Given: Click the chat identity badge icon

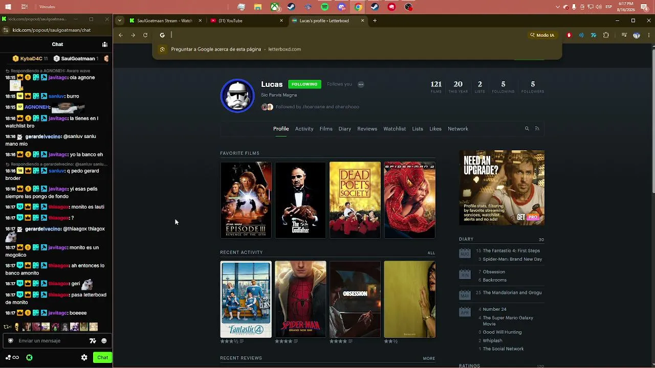Looking at the screenshot, I should (x=11, y=341).
